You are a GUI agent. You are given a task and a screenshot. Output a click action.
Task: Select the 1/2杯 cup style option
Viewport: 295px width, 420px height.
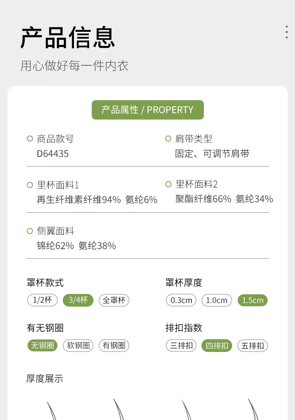(43, 300)
